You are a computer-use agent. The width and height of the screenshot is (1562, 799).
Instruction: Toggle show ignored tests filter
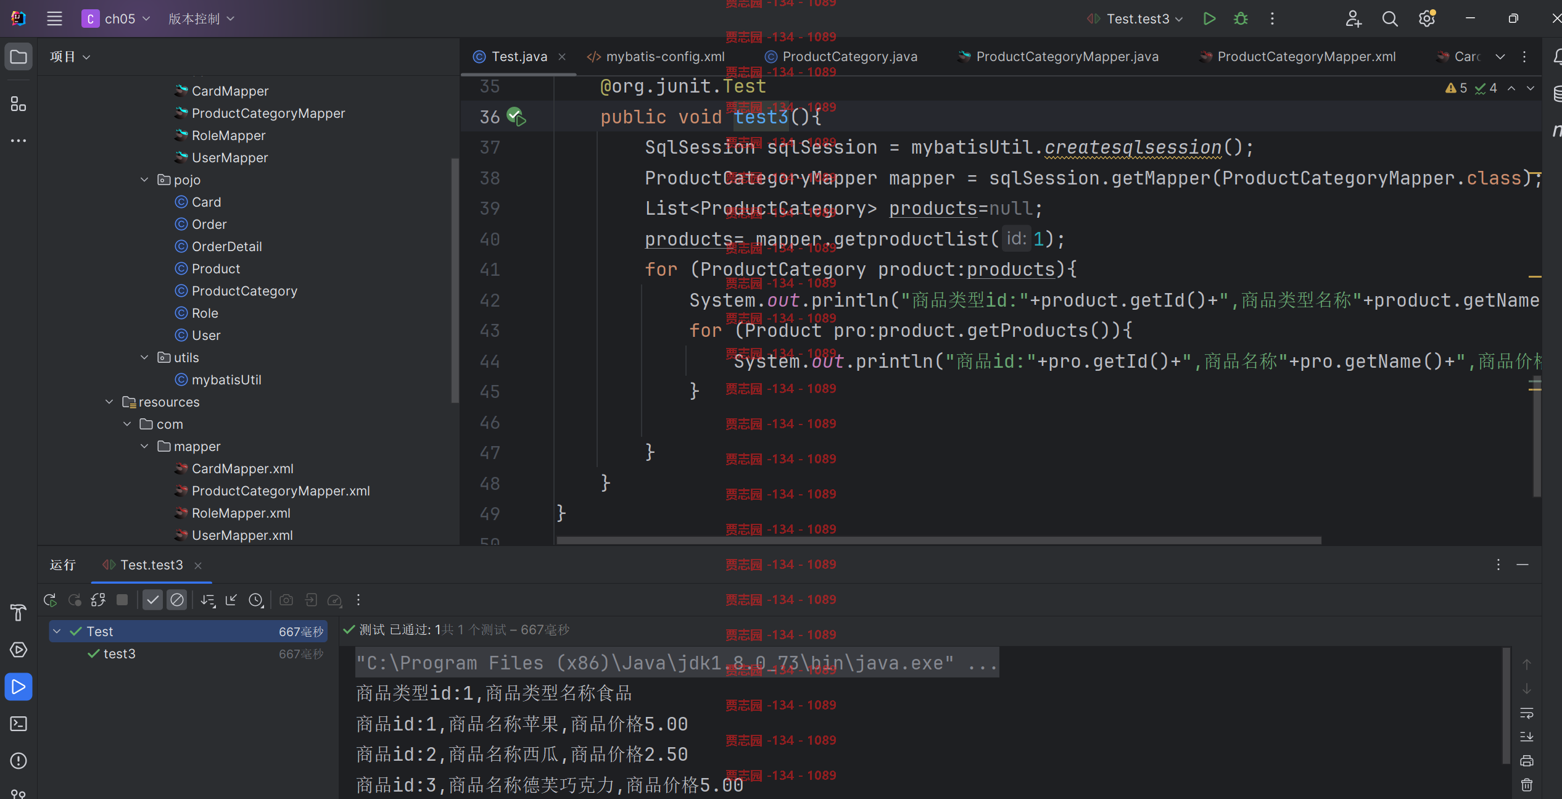pyautogui.click(x=177, y=600)
